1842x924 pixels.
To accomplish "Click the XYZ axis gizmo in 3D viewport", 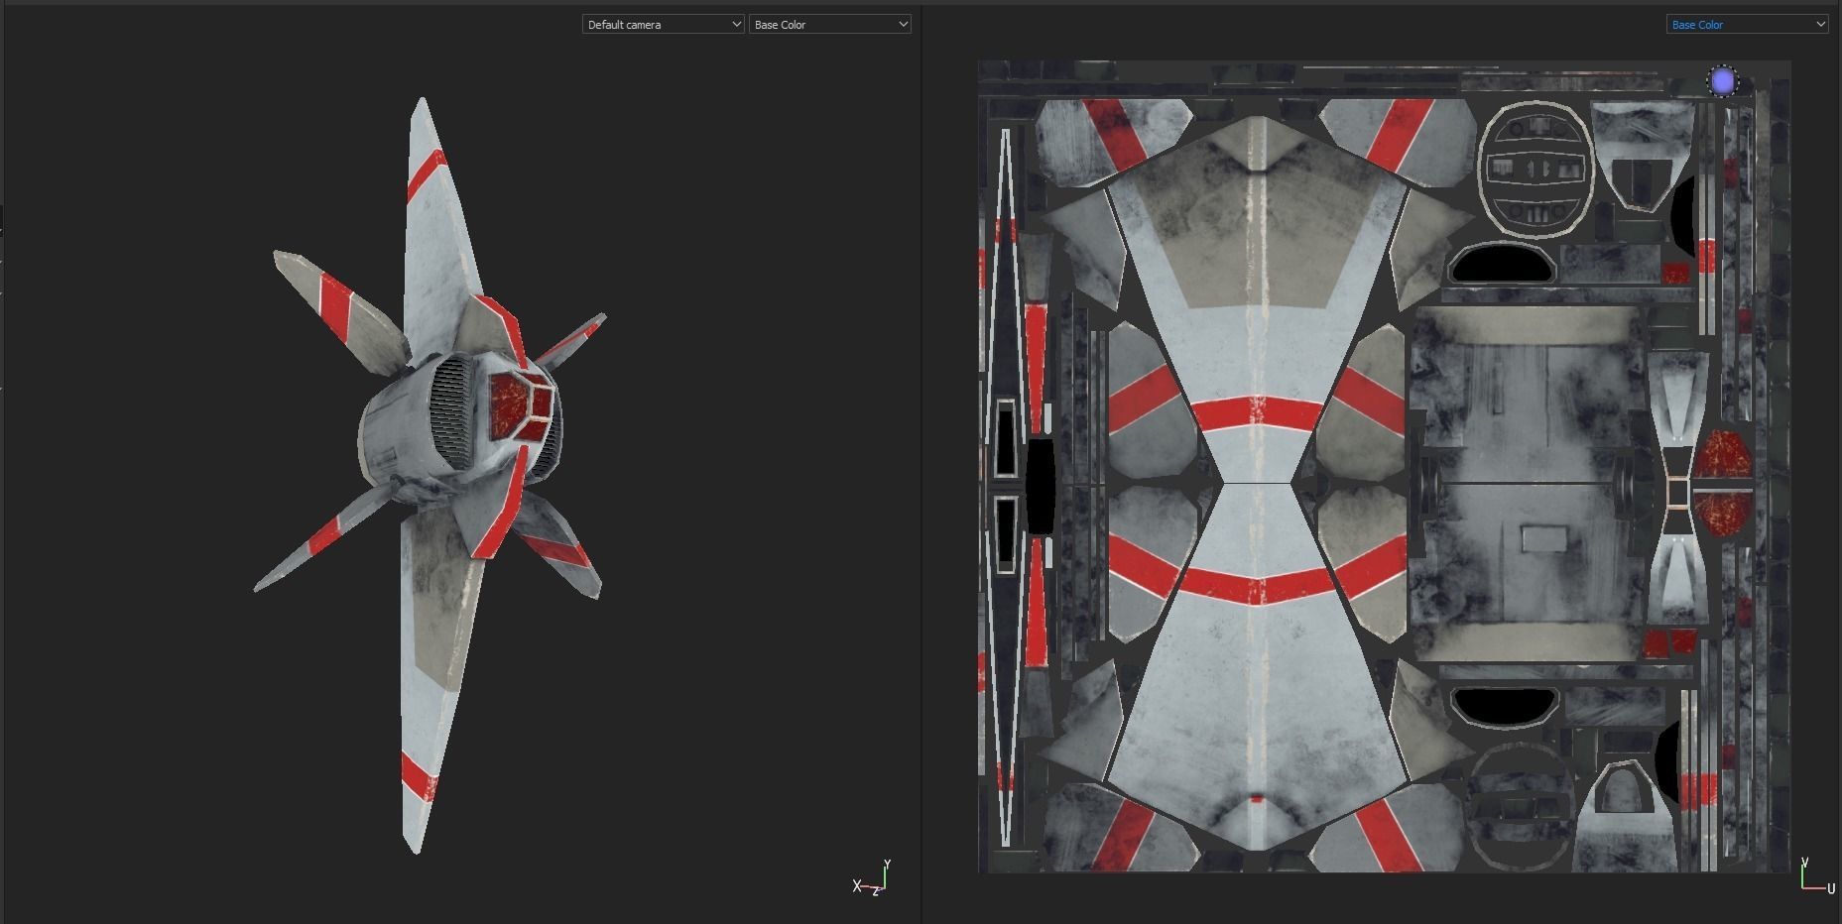I will point(873,878).
